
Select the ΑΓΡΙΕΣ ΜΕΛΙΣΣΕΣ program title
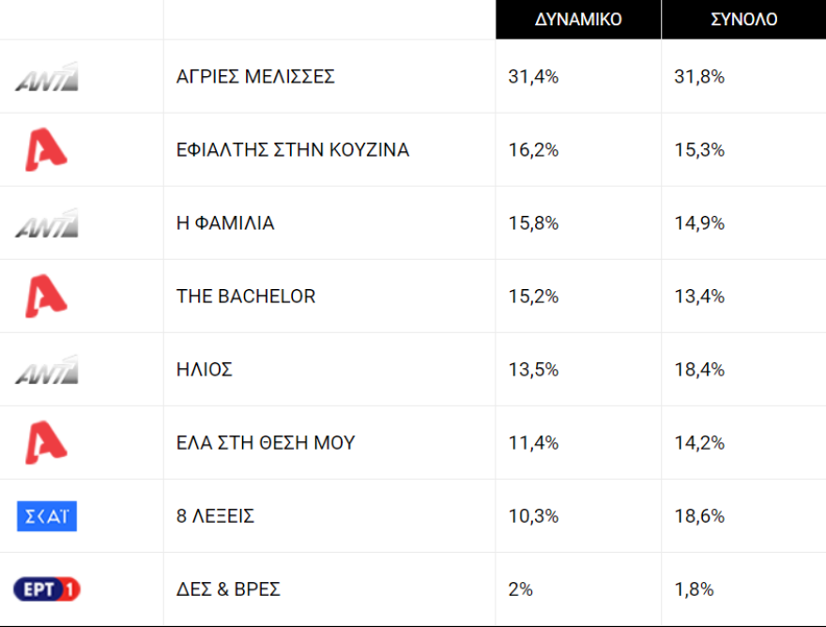point(255,77)
